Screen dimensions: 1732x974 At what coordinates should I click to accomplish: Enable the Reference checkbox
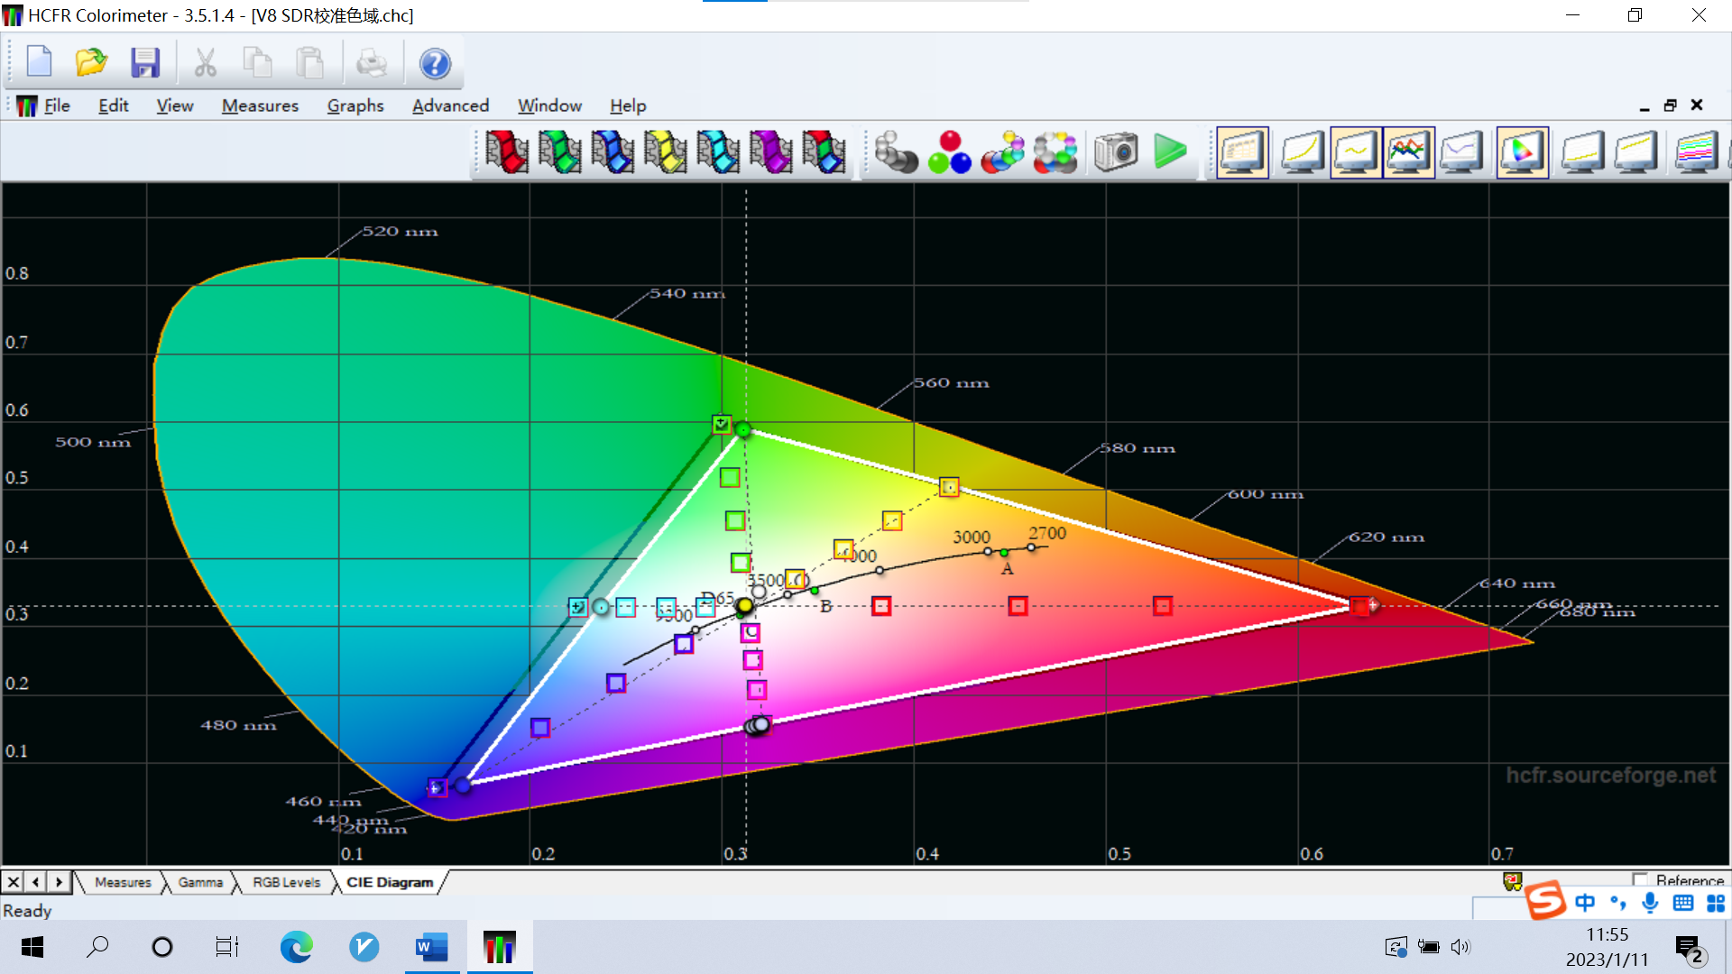1640,880
